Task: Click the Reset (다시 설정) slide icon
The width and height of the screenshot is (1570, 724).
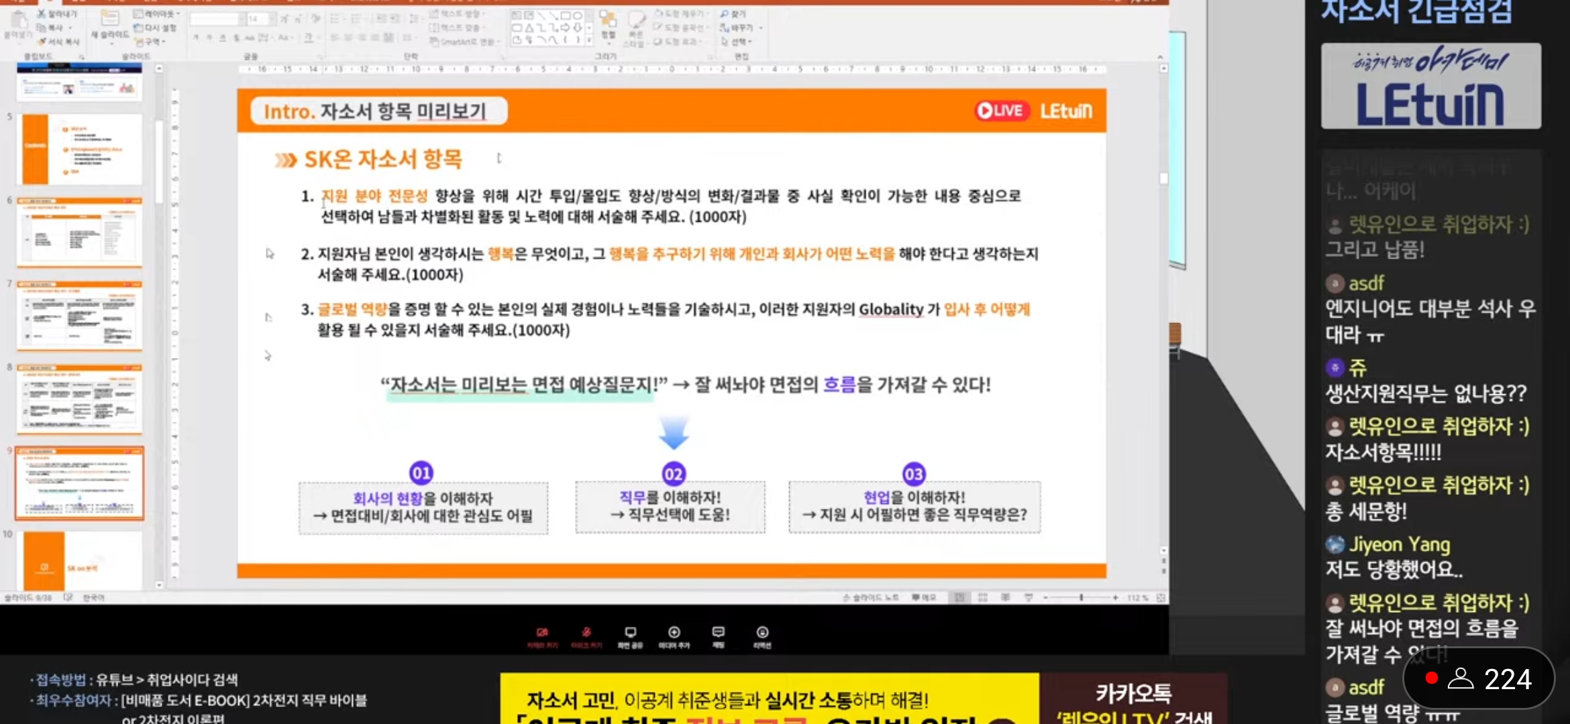Action: 138,27
